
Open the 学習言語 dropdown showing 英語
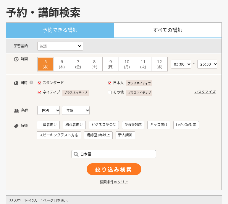(x=60, y=46)
